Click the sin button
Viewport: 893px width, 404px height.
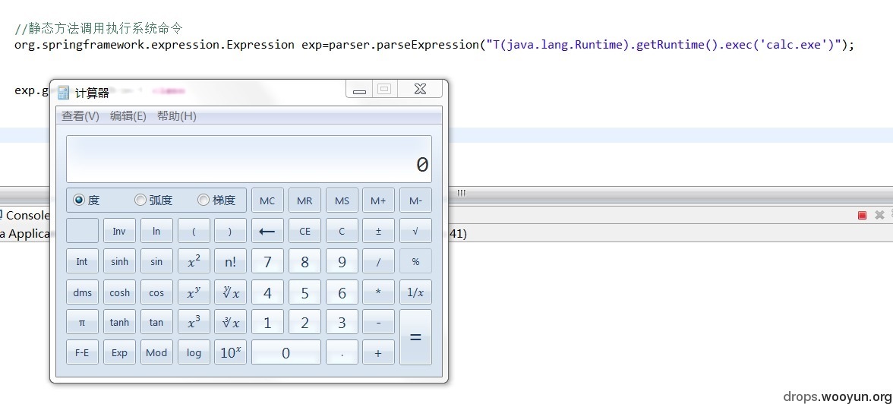pos(156,261)
